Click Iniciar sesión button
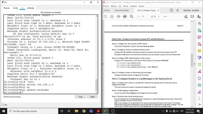 [191, 10]
